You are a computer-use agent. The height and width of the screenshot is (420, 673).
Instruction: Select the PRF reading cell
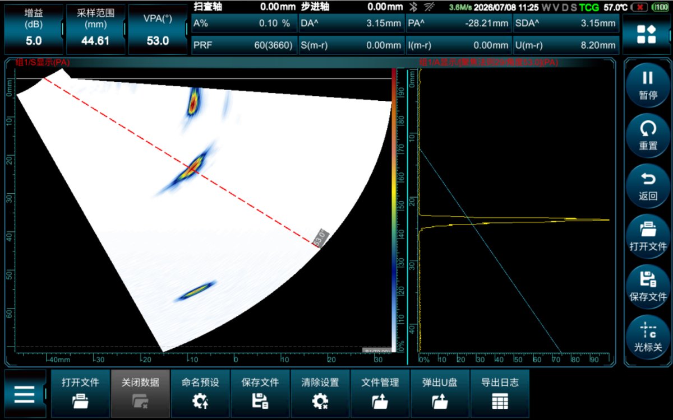(243, 45)
